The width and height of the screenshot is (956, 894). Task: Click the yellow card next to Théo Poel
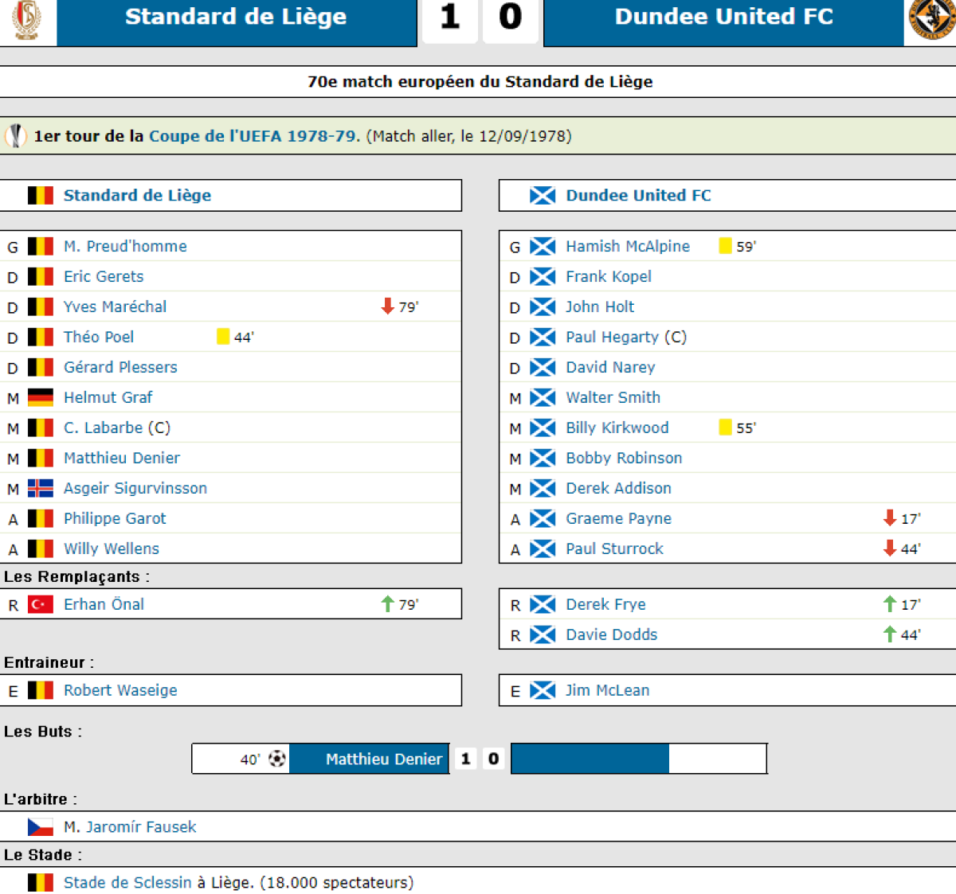click(x=223, y=337)
